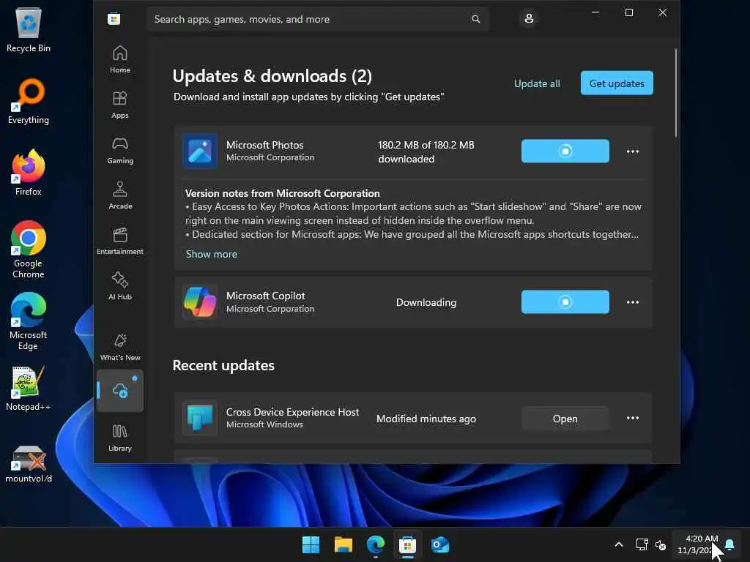Open Outlook from the taskbar
Image resolution: width=750 pixels, height=562 pixels.
440,544
